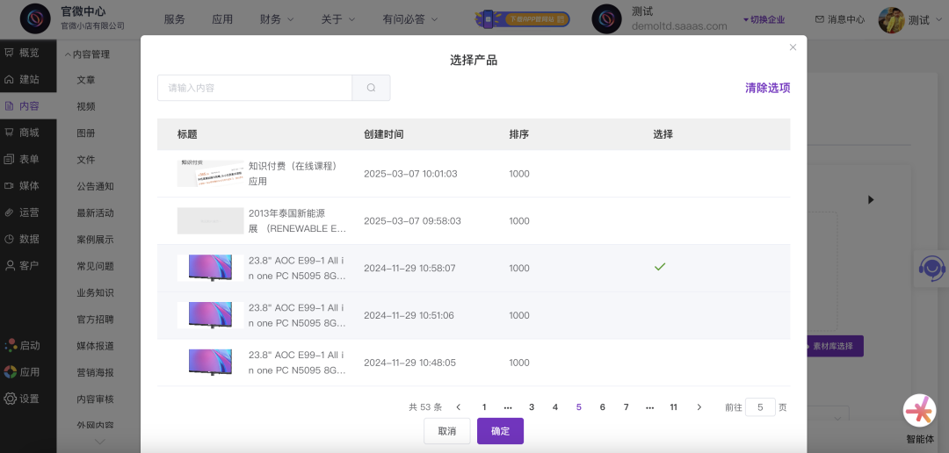Open 设置 gear in sidebar
The height and width of the screenshot is (453, 949).
(22, 399)
